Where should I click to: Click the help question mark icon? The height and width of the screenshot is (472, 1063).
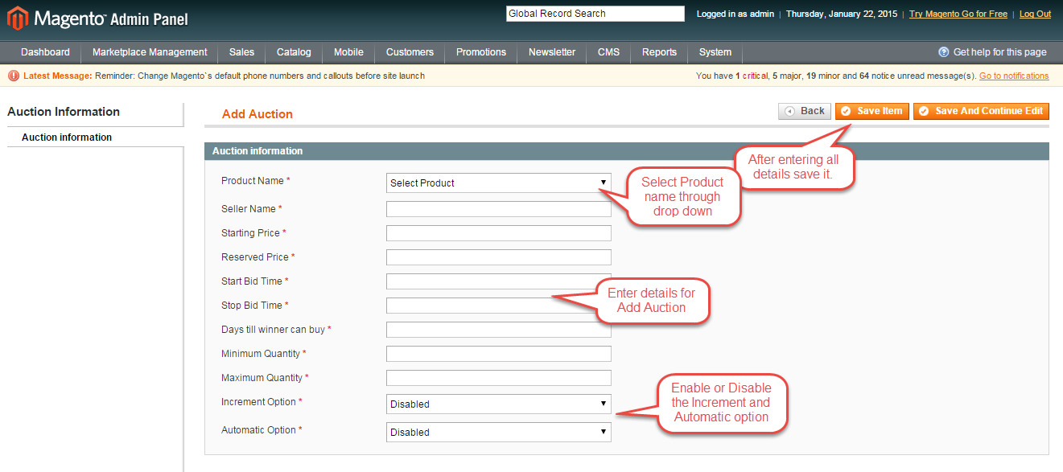pos(944,52)
